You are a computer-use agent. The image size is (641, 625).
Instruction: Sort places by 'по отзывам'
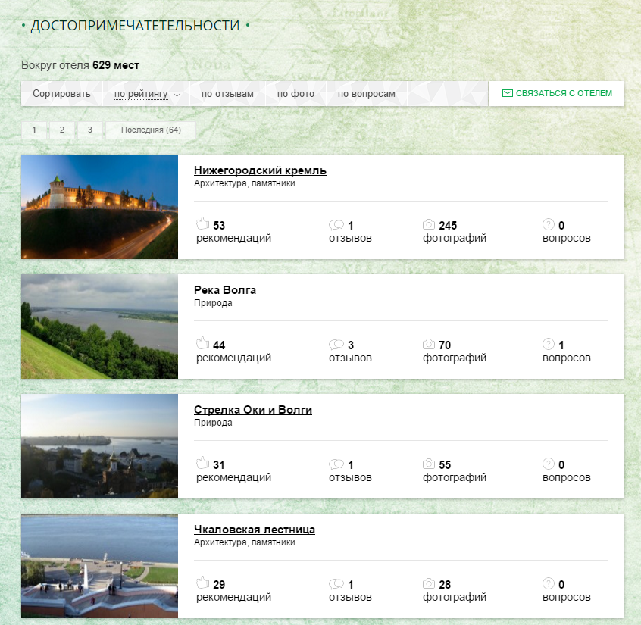[227, 94]
